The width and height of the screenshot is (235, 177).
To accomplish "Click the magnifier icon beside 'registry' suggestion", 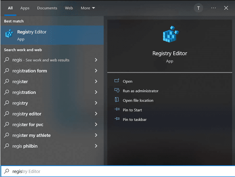I will 7,103.
